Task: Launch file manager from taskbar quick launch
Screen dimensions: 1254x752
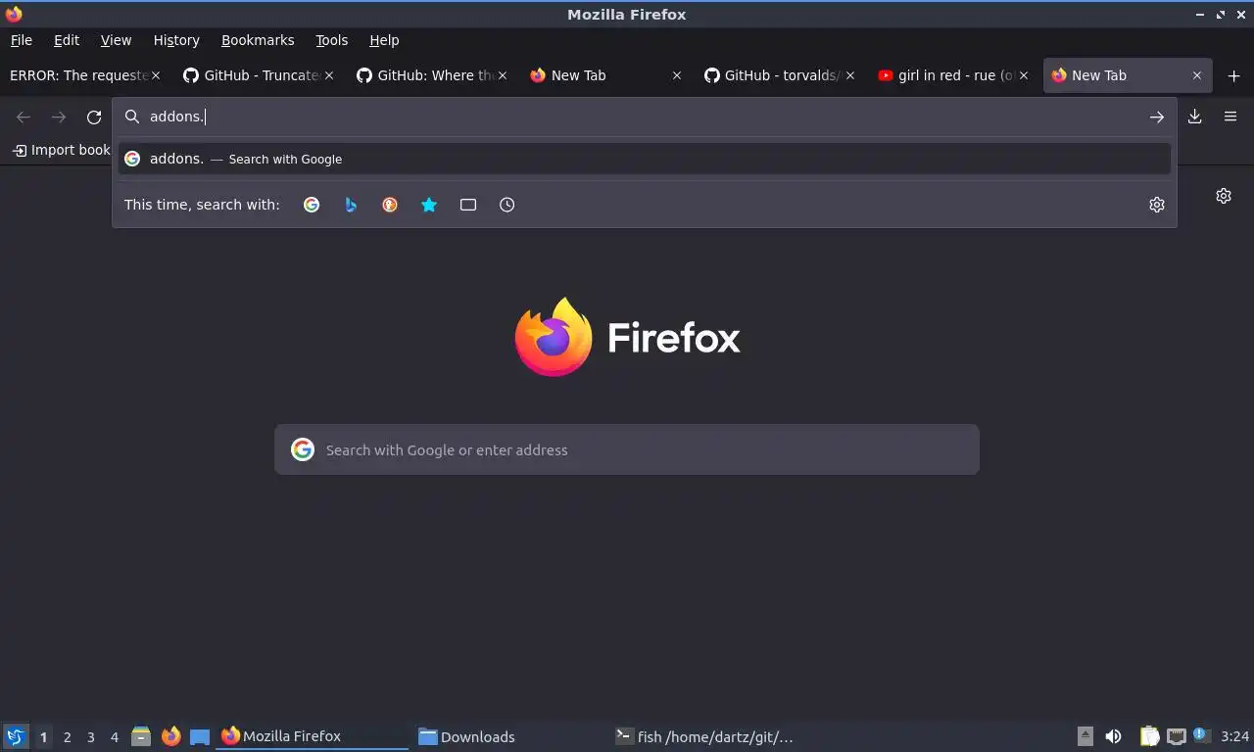Action: point(141,736)
